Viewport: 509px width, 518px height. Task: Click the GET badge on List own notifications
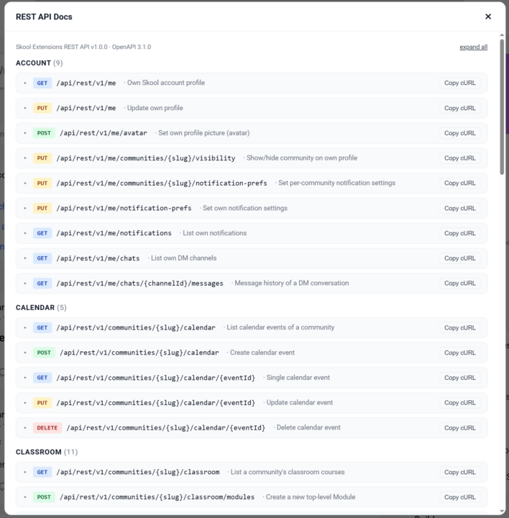point(42,233)
